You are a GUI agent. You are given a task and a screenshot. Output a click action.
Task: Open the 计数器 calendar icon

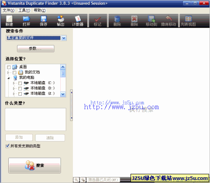(x=78, y=19)
